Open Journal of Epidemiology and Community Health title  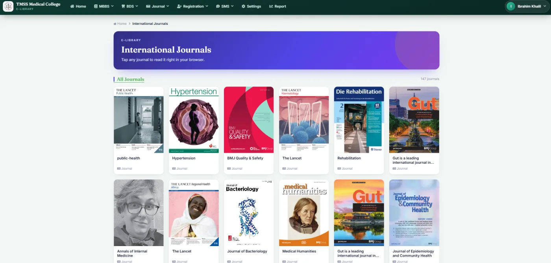pyautogui.click(x=413, y=253)
